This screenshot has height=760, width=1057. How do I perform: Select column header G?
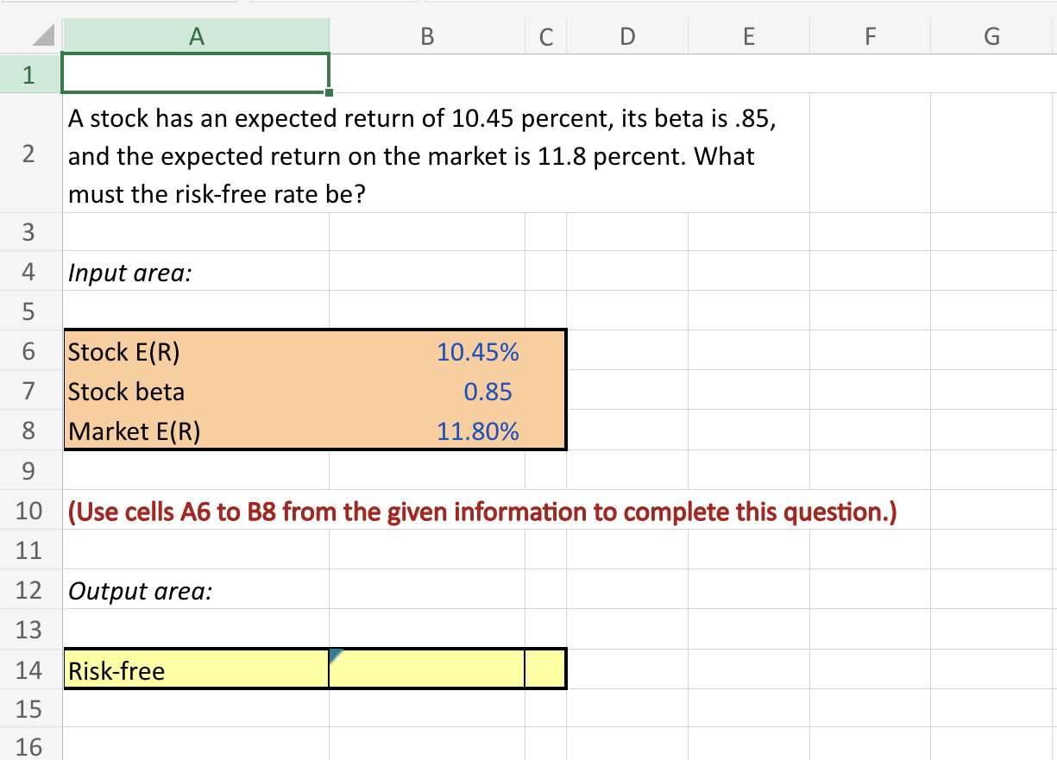[x=991, y=35]
